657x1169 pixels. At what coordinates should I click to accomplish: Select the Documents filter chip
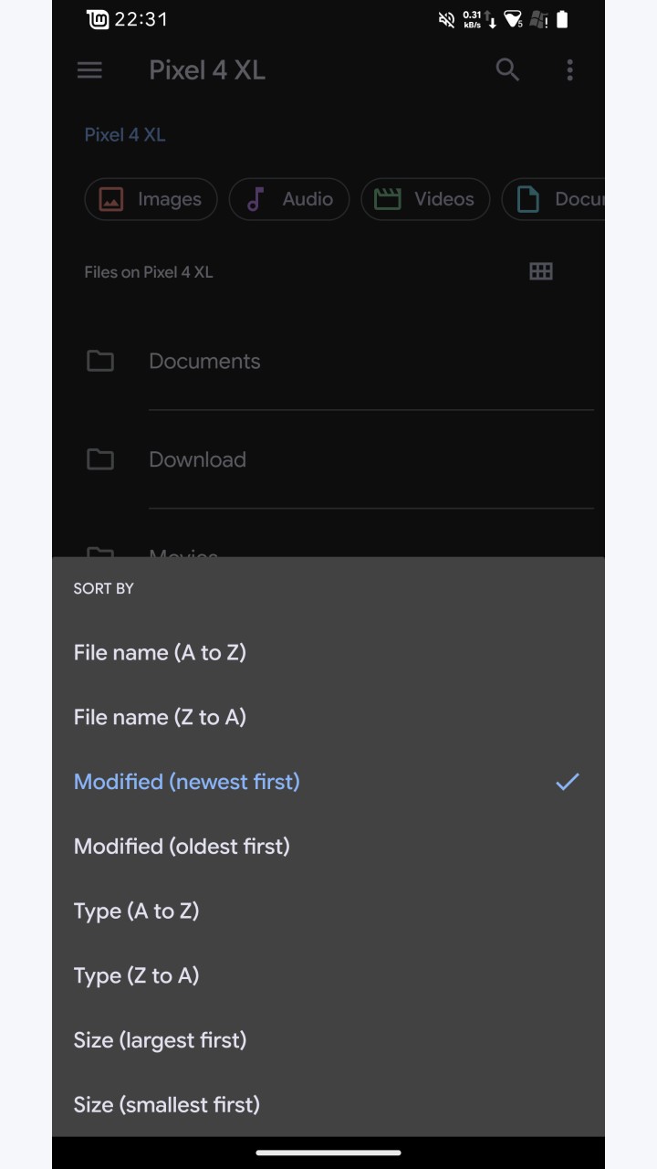553,199
